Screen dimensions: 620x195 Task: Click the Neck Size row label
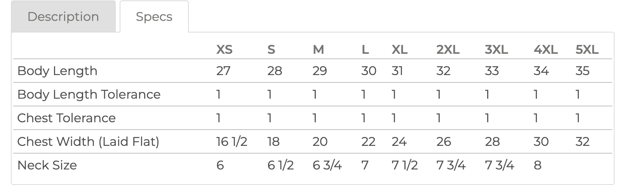[x=47, y=165]
